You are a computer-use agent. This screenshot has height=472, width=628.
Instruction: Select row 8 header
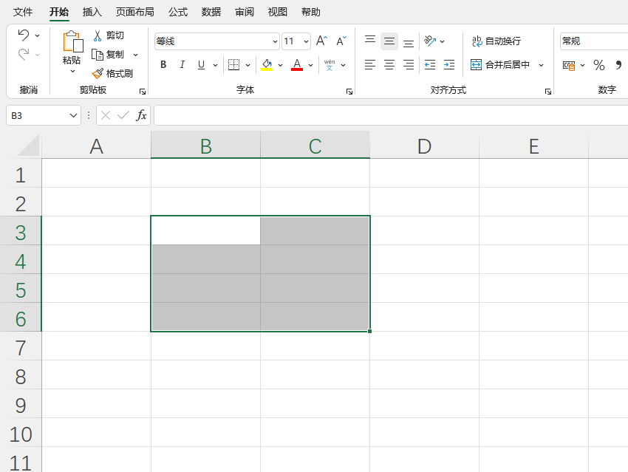(x=21, y=376)
